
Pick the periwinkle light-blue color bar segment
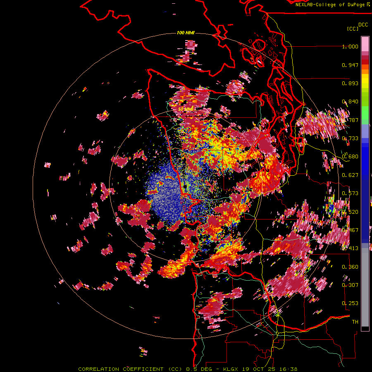pos(365,131)
